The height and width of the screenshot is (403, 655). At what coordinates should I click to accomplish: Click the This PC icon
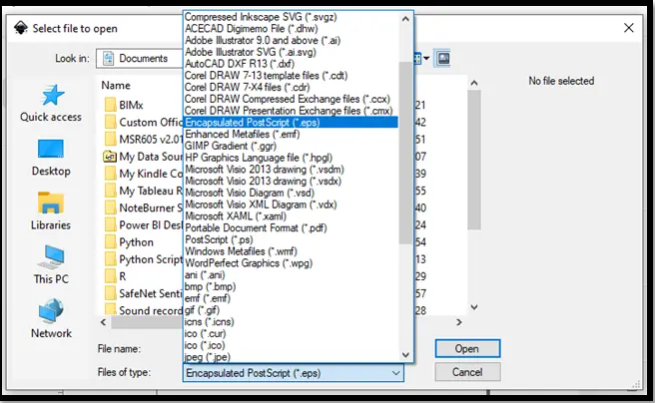point(51,265)
